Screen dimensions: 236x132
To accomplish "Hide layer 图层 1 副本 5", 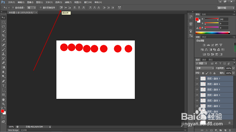I will (x=197, y=90).
